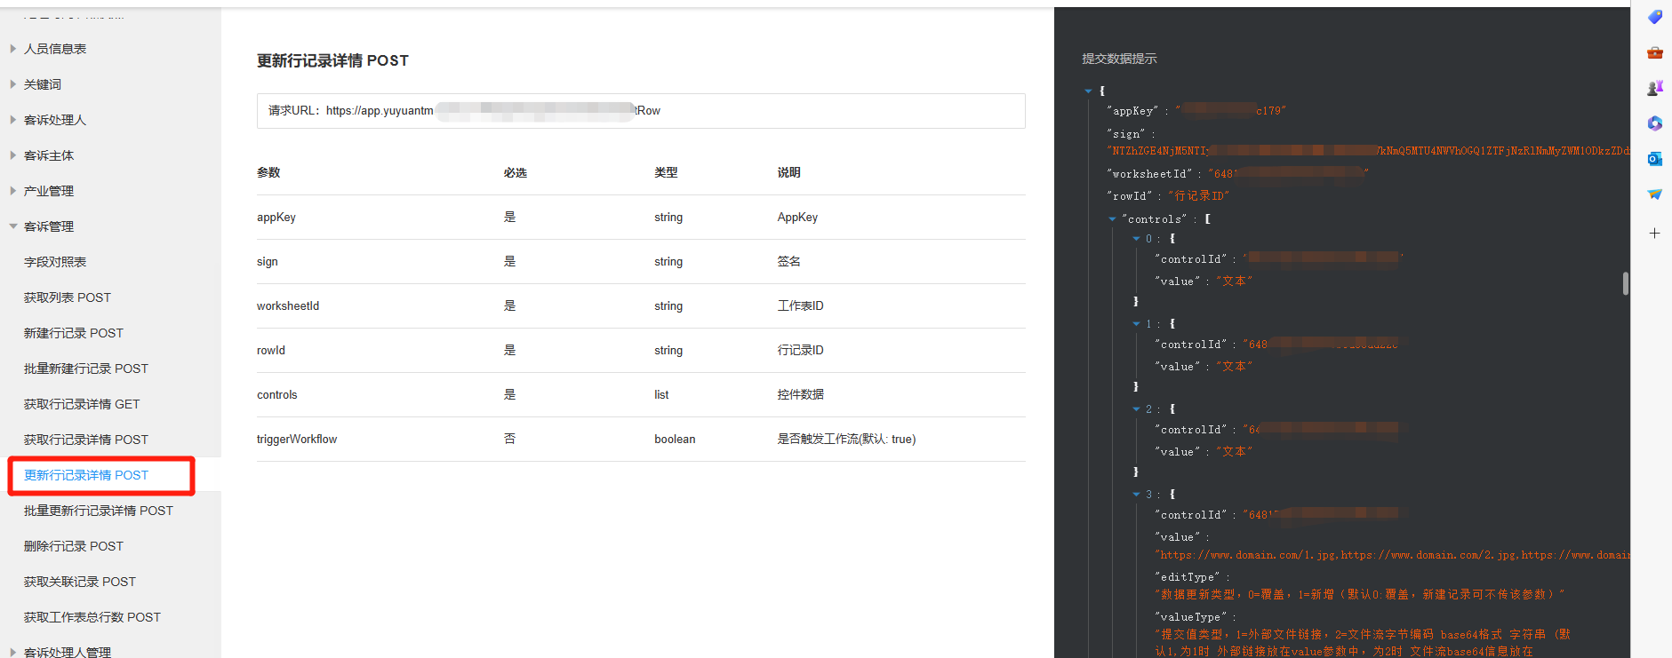The image size is (1672, 658).
Task: Collapse the "controls" array node
Action: coord(1112,219)
